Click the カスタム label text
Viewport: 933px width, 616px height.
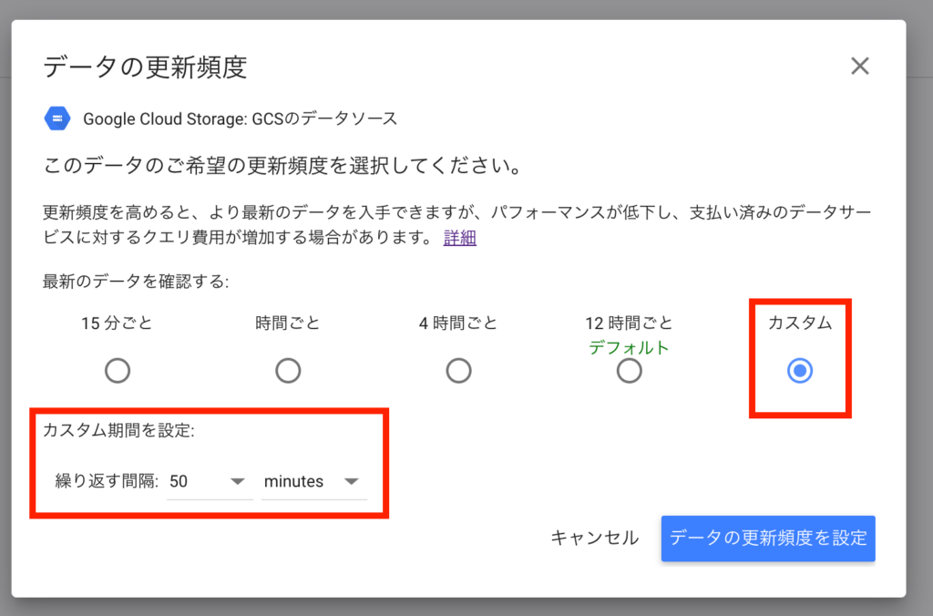tap(800, 323)
